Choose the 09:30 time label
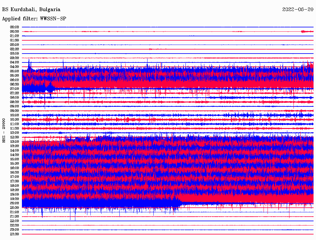 point(15,111)
